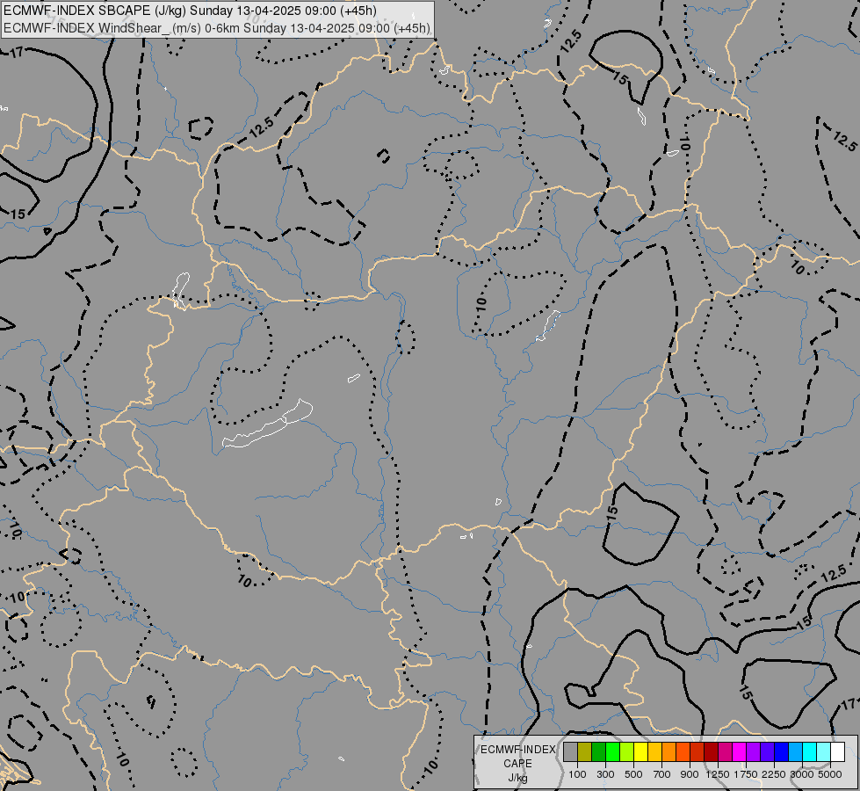The image size is (860, 791).
Task: Pick the white swatch at the legend's end
Action: 837,751
